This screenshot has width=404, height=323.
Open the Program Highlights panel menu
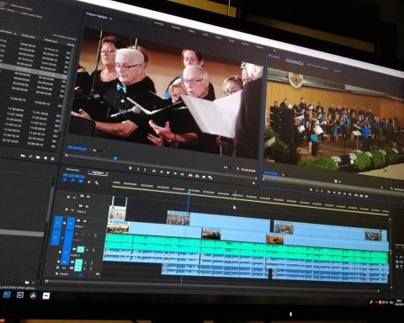point(111,19)
